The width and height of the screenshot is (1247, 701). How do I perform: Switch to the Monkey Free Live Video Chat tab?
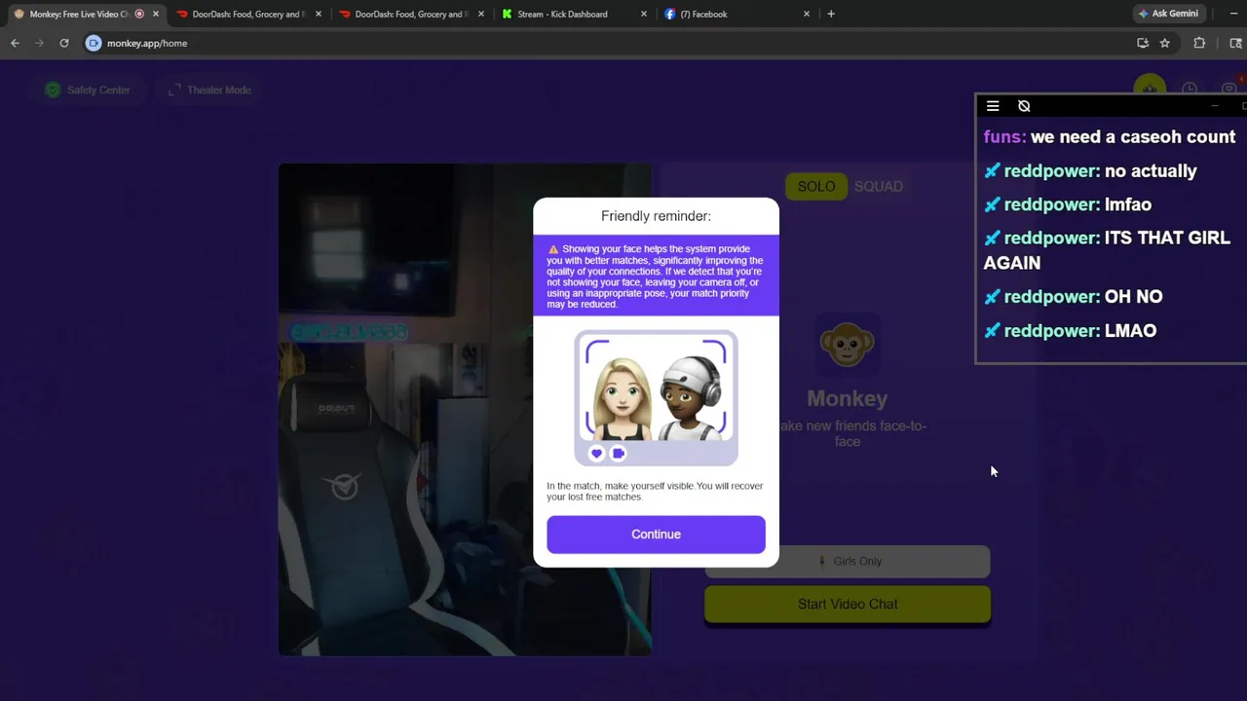86,14
